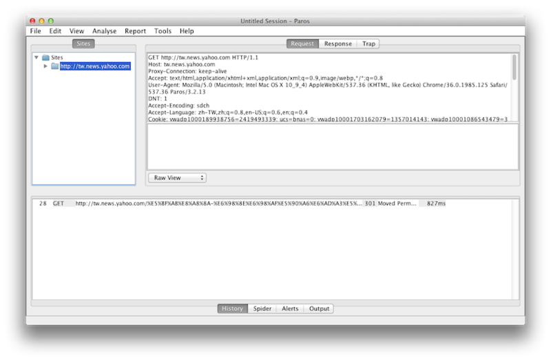
Task: Switch to the Trap tab
Action: click(x=368, y=43)
